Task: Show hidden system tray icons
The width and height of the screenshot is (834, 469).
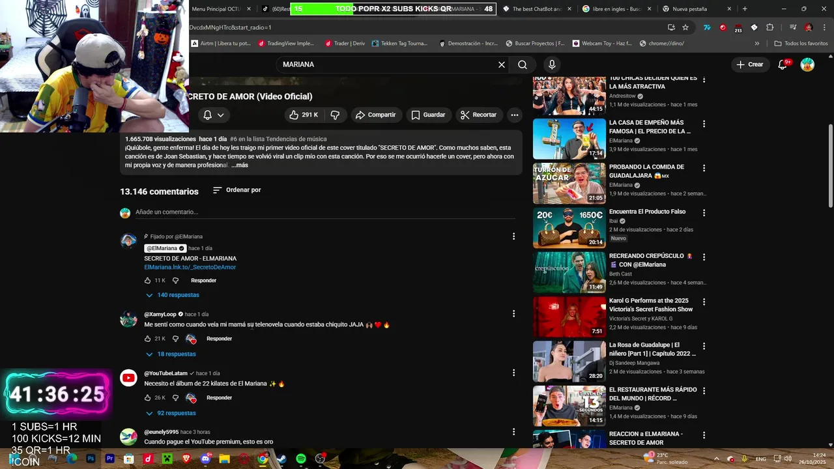Action: tap(716, 459)
